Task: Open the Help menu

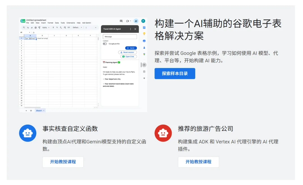Action: [x=79, y=23]
